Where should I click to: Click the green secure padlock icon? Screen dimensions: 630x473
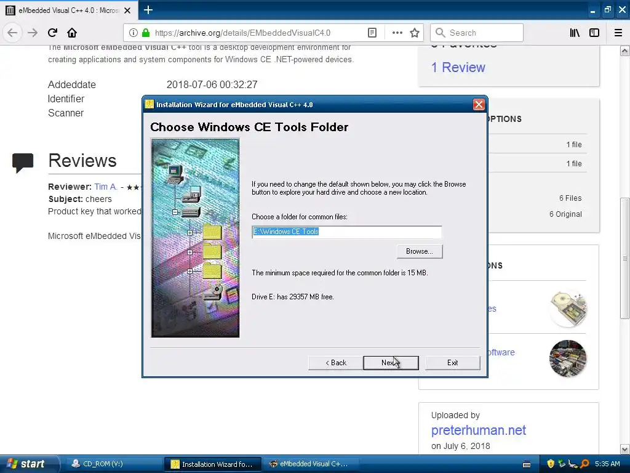tap(146, 33)
